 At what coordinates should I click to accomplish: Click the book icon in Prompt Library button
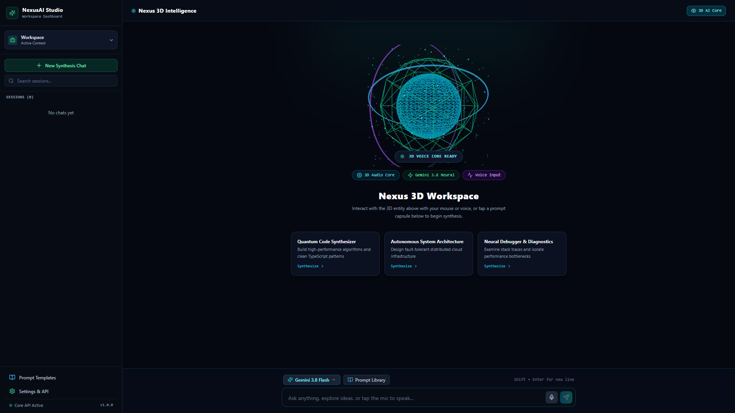(350, 380)
